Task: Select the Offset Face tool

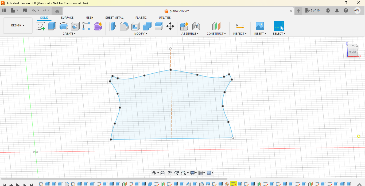Action: coord(158,26)
